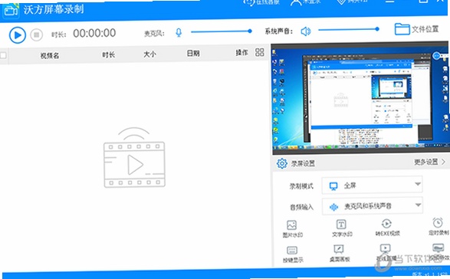Adjust the microphone volume slider handle
Image resolution: width=450 pixels, height=279 pixels.
coord(250,31)
